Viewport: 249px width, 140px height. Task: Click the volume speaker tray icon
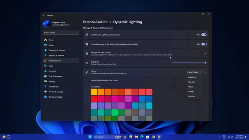[232, 137]
